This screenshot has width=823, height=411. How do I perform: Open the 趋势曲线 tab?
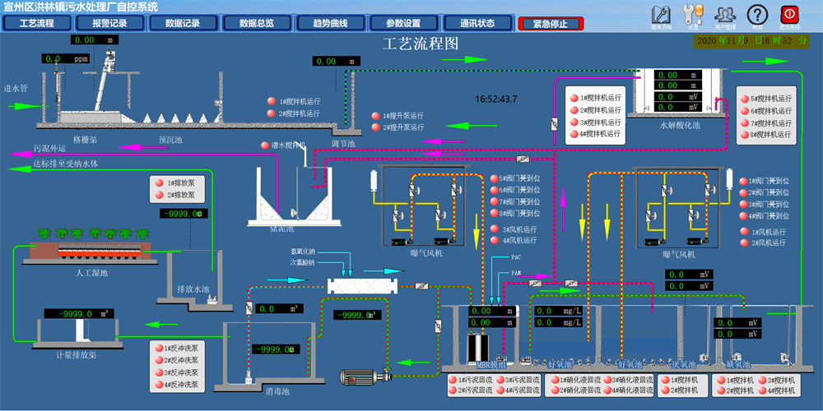(330, 23)
